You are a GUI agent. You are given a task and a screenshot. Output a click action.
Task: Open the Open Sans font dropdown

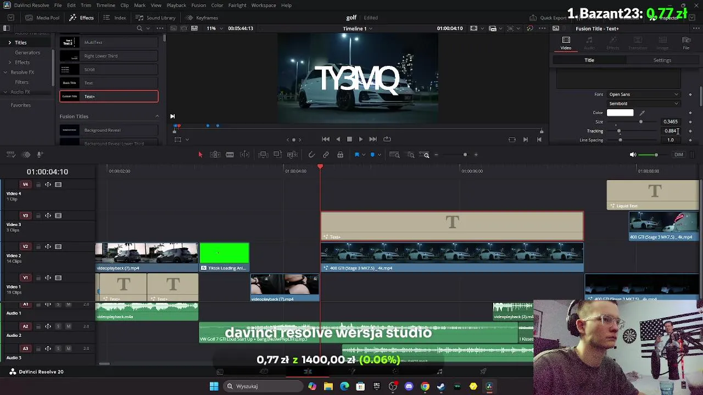[x=643, y=94]
